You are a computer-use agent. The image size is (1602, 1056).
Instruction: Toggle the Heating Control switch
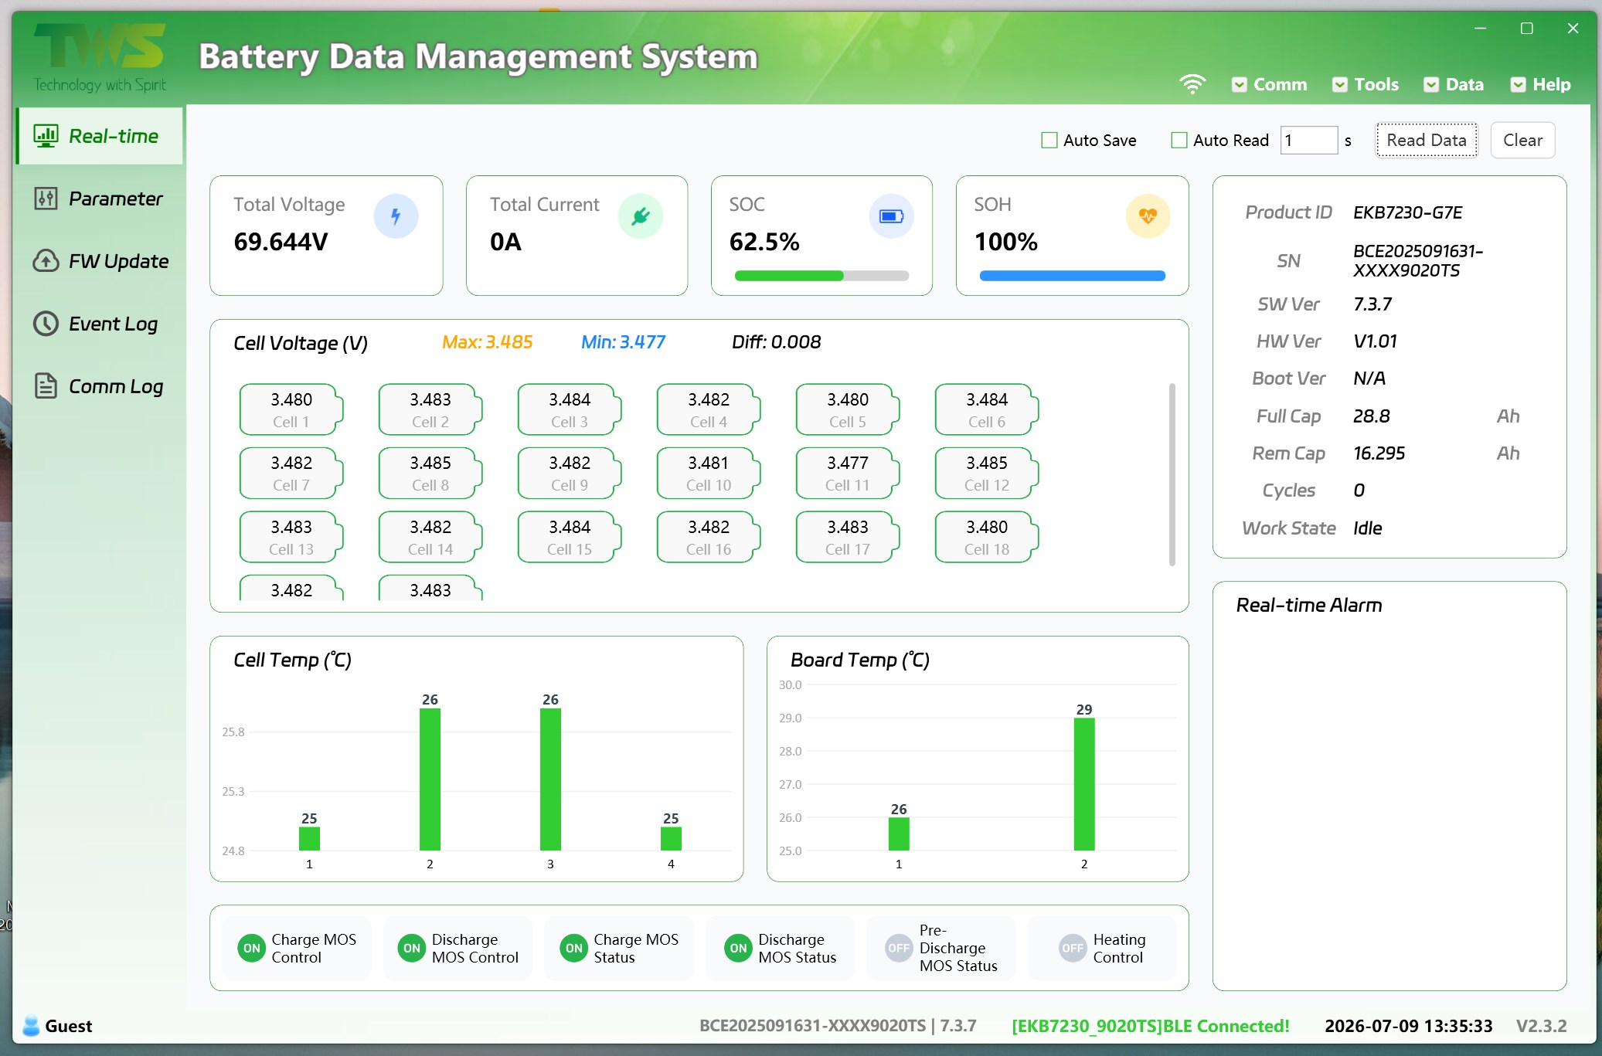pos(1073,948)
